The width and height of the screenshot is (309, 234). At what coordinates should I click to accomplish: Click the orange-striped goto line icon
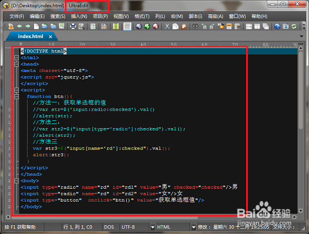pyautogui.click(x=229, y=26)
